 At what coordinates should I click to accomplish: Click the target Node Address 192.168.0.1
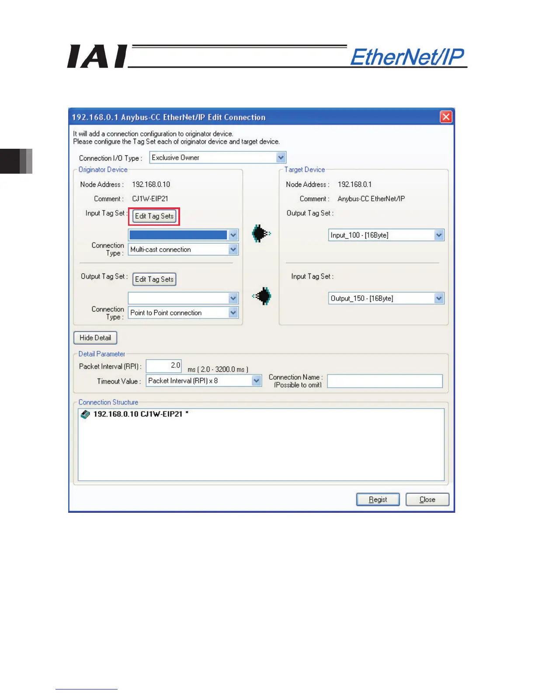pos(354,184)
